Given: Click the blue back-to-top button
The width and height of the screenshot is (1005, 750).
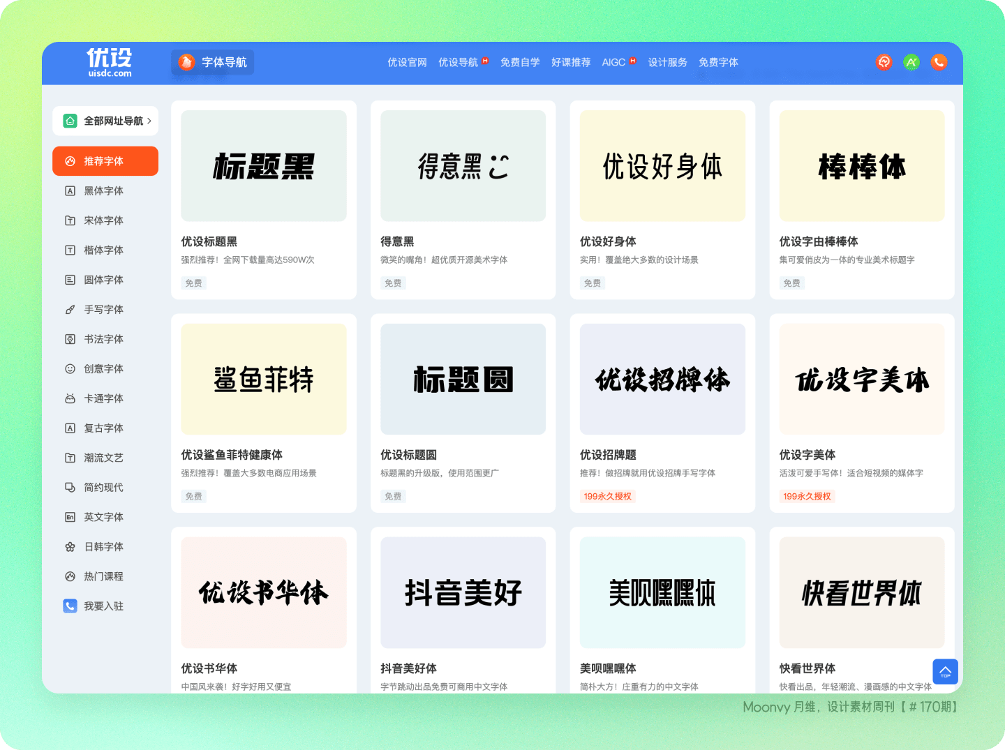Looking at the screenshot, I should [945, 672].
